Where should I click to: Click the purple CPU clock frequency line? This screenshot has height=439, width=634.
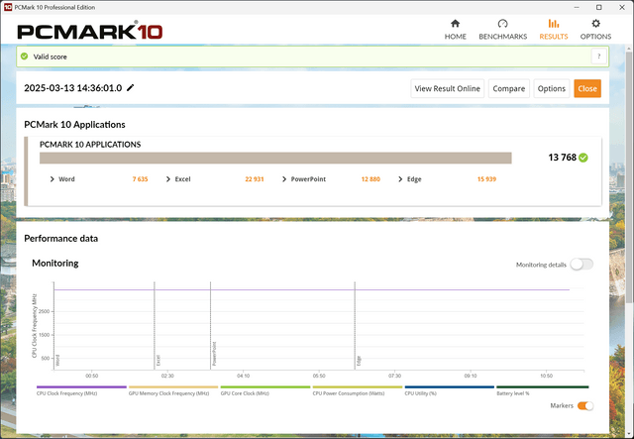[x=311, y=289]
